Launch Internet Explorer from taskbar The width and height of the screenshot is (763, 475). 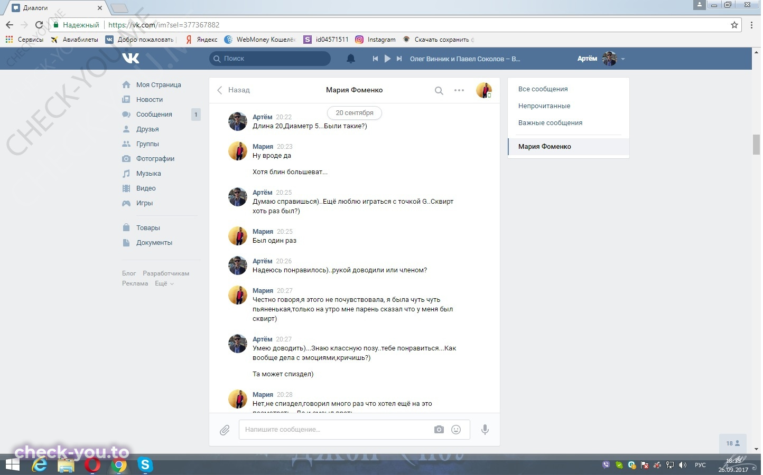40,465
